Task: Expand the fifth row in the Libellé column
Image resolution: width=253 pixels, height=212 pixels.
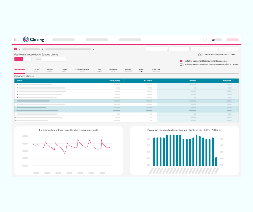Action: point(17,98)
